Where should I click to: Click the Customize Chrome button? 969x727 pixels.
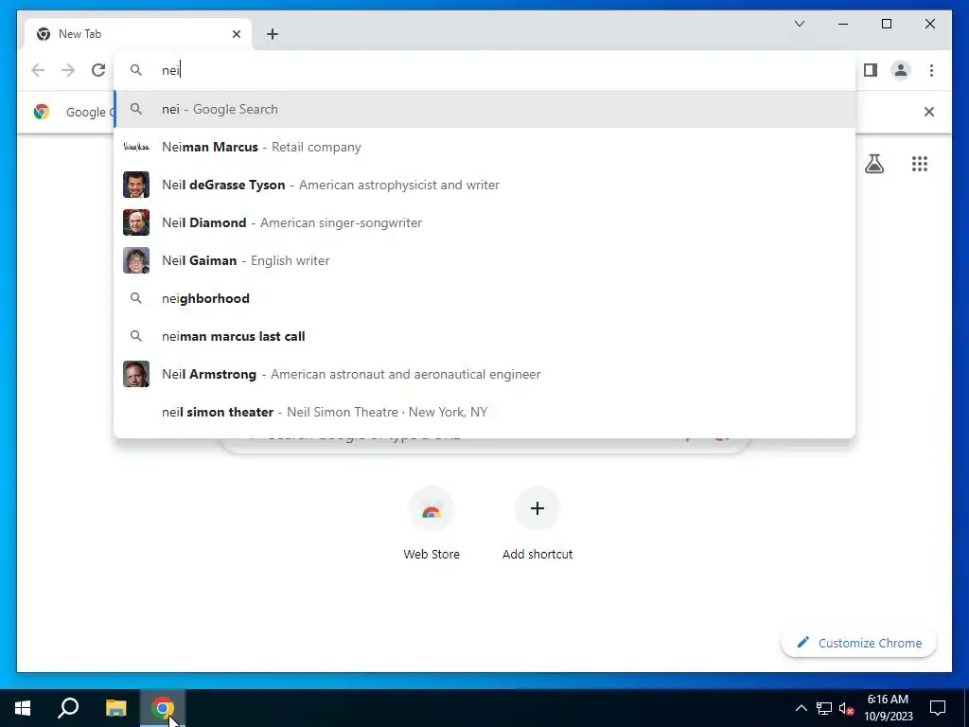point(858,643)
